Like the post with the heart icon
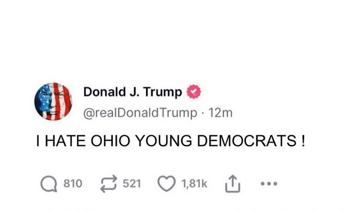Screen dimensions: 349x211 click(167, 184)
